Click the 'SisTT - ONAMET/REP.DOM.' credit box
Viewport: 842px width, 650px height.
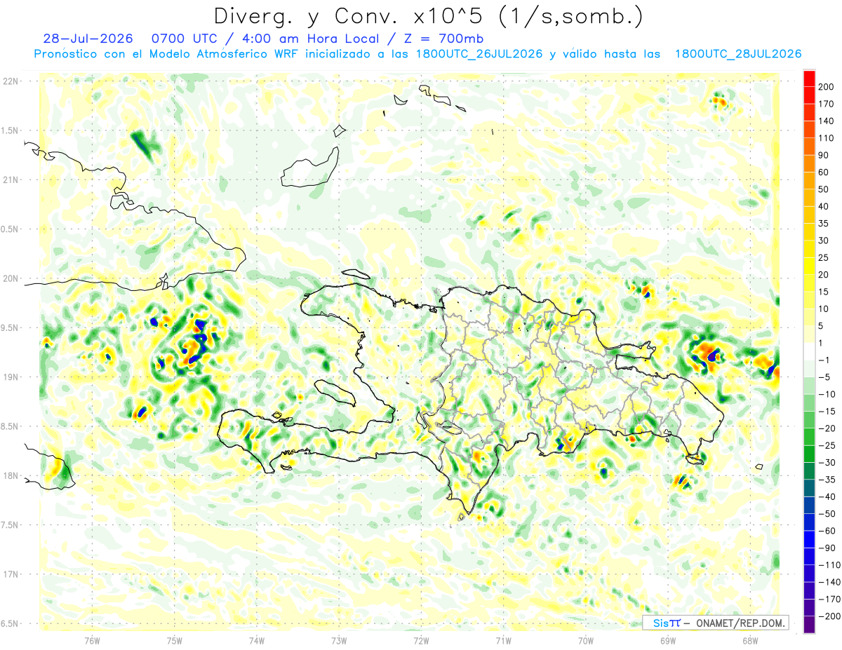(x=715, y=623)
